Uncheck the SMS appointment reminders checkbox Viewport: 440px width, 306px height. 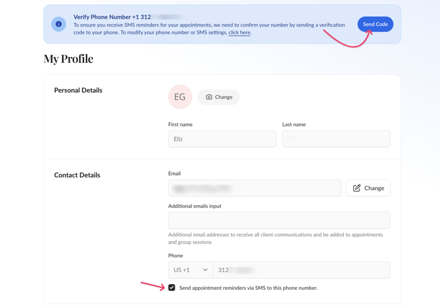tap(172, 288)
